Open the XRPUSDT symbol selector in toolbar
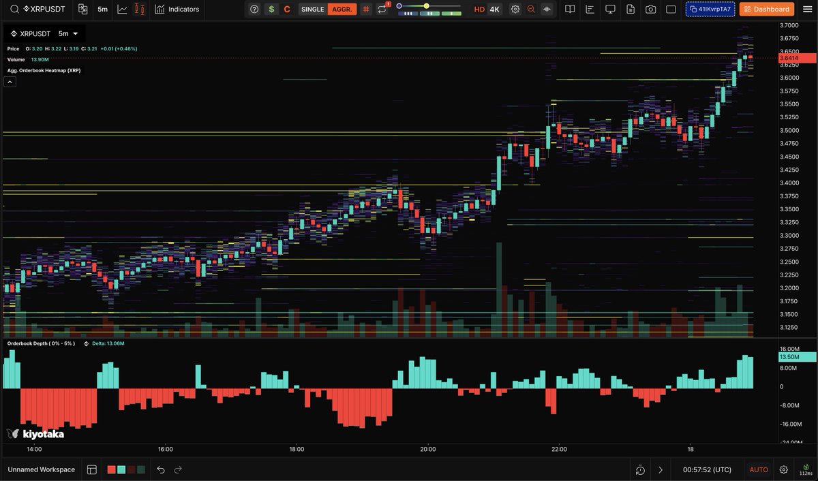The width and height of the screenshot is (818, 481). (44, 10)
